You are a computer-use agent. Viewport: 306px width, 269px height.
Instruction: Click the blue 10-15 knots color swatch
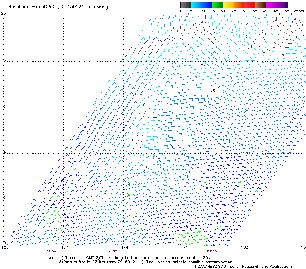[207, 5]
